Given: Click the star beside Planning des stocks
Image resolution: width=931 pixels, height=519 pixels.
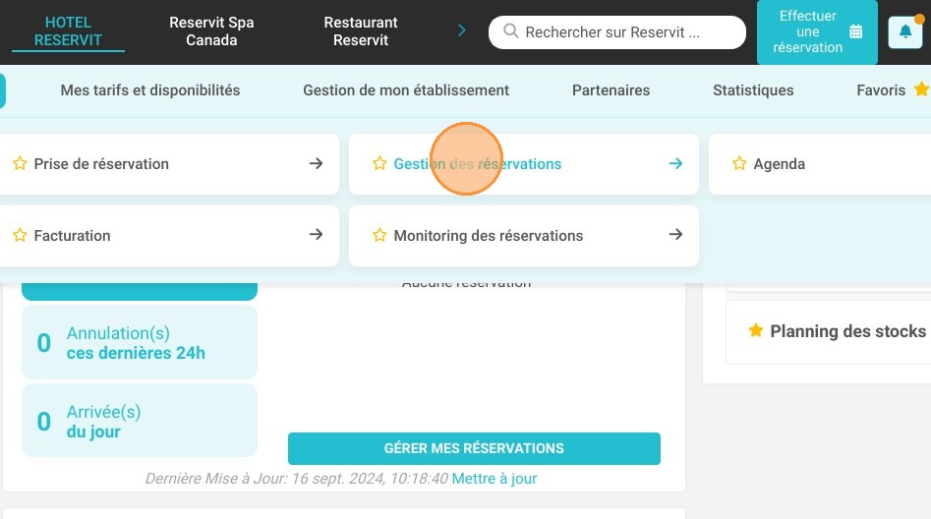Looking at the screenshot, I should [x=755, y=330].
